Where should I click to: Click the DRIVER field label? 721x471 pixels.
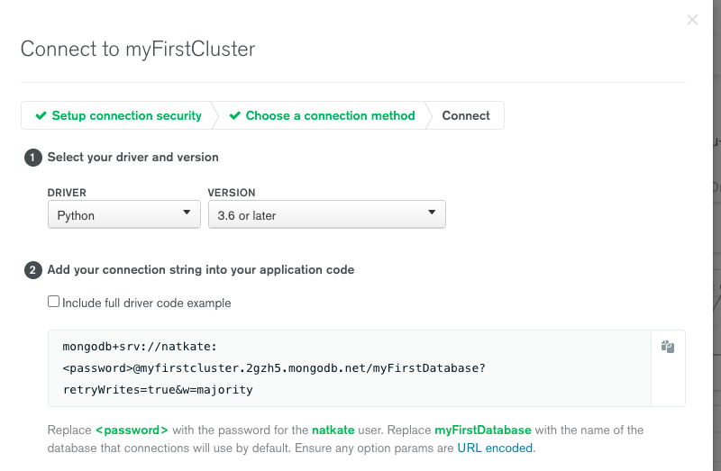(x=67, y=193)
